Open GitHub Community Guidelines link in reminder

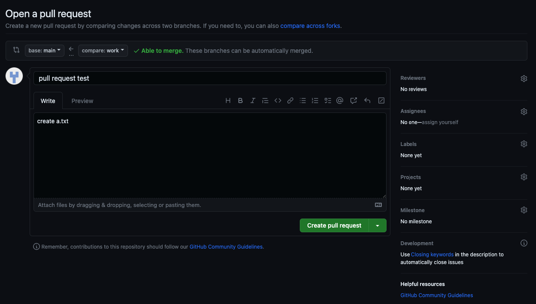[226, 247]
